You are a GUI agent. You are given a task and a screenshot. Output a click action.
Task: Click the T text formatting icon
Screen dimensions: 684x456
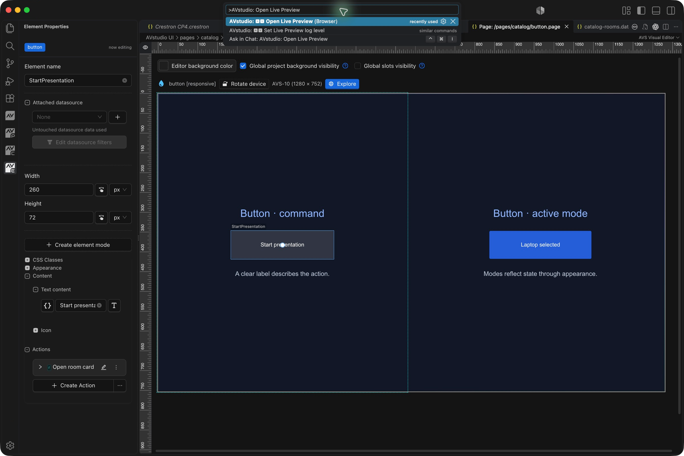[114, 305]
